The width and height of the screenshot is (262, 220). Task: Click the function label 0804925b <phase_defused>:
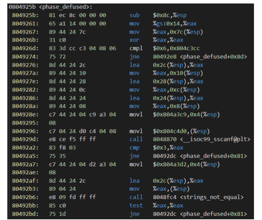[51, 7]
